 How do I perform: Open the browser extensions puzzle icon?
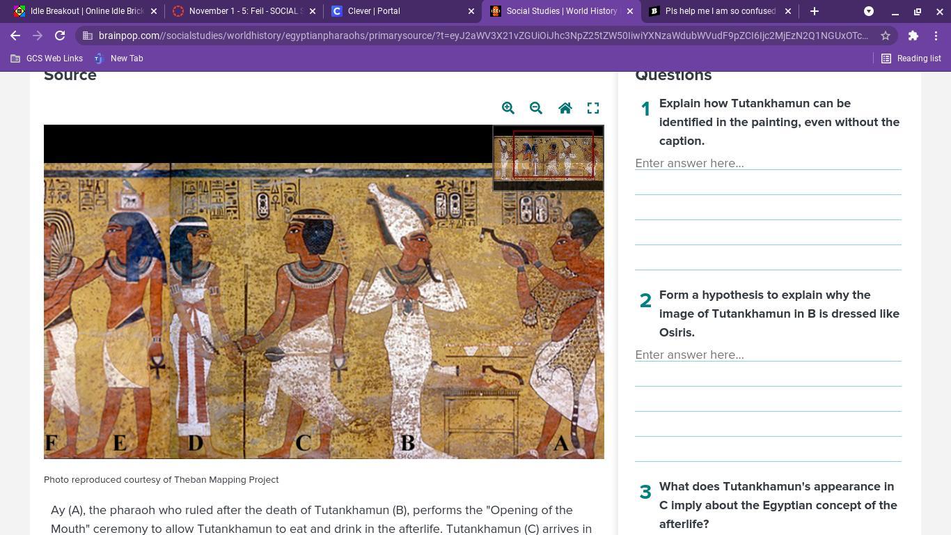click(913, 36)
